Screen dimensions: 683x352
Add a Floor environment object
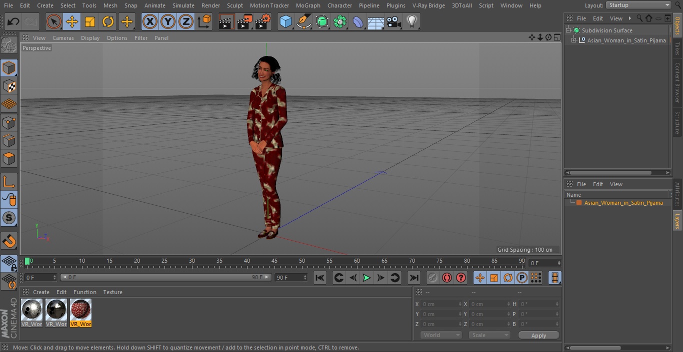pyautogui.click(x=376, y=21)
